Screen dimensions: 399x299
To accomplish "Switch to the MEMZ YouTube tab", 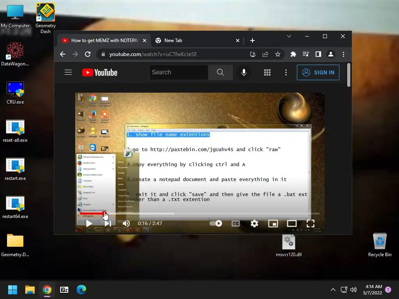I will (104, 40).
